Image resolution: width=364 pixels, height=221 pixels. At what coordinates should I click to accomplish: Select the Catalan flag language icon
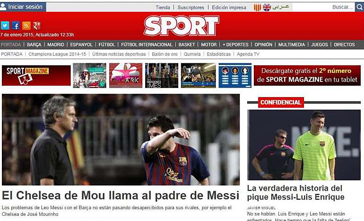(257, 8)
